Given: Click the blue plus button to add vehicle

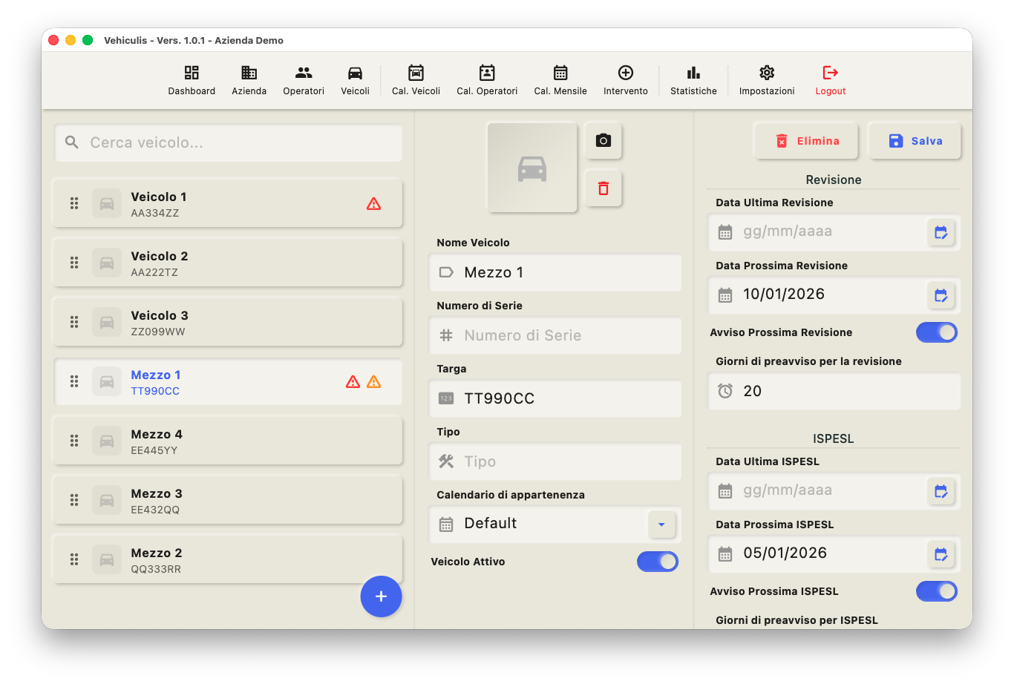Looking at the screenshot, I should (381, 596).
